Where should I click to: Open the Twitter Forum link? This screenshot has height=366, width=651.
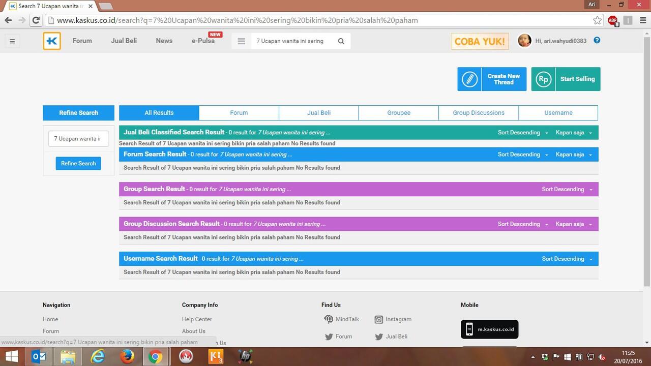pyautogui.click(x=338, y=337)
